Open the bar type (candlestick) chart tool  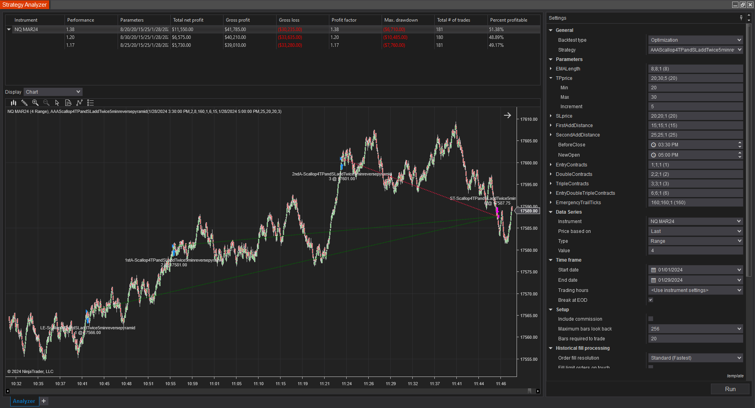(x=13, y=103)
